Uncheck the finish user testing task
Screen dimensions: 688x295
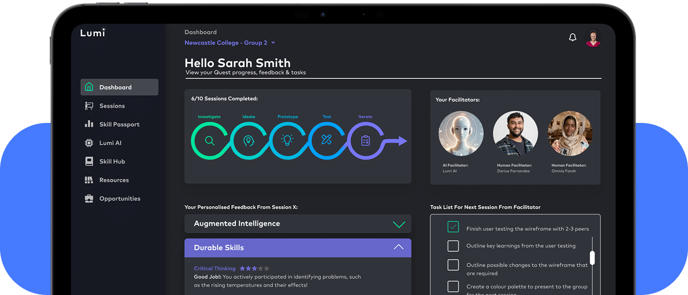point(453,227)
